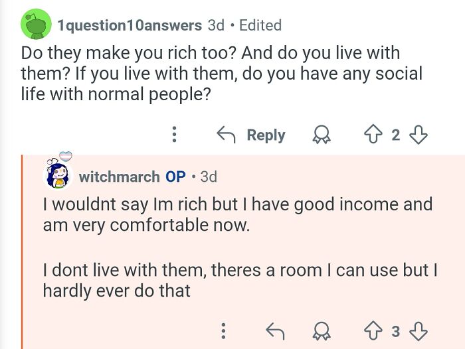
Task: Click the Reply text on top comment
Action: [266, 135]
